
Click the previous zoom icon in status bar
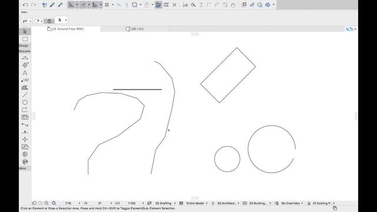[x=34, y=203]
